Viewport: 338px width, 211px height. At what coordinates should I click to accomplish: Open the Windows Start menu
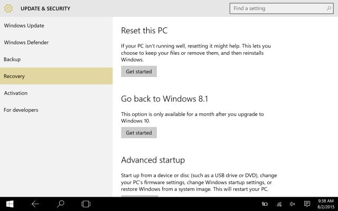pos(10,204)
